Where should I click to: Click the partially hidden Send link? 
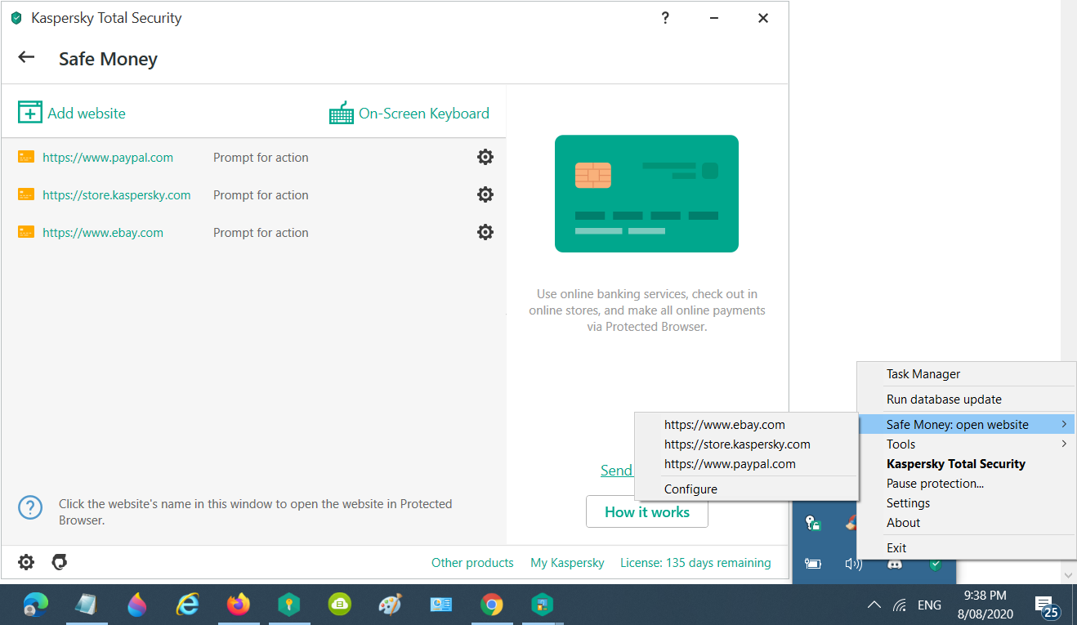[616, 470]
